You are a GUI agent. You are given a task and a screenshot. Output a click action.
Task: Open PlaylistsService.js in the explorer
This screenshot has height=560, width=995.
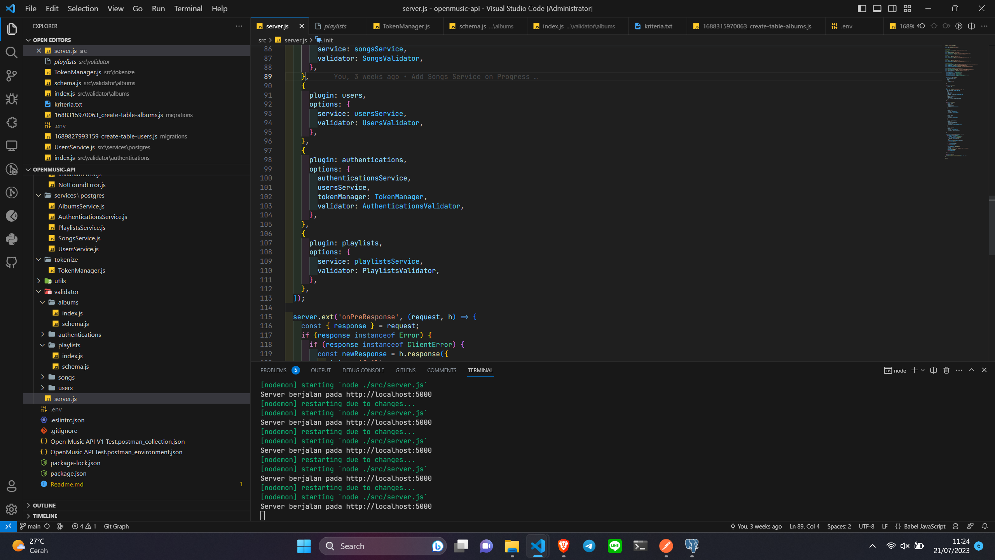click(x=82, y=227)
